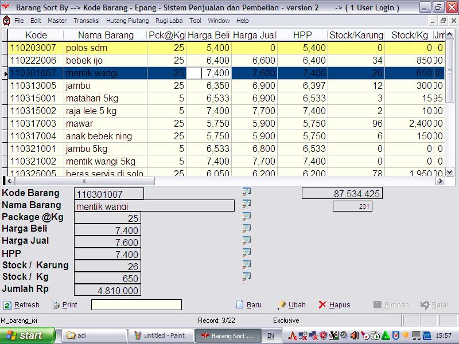
Task: Print the item list
Action: pyautogui.click(x=64, y=305)
